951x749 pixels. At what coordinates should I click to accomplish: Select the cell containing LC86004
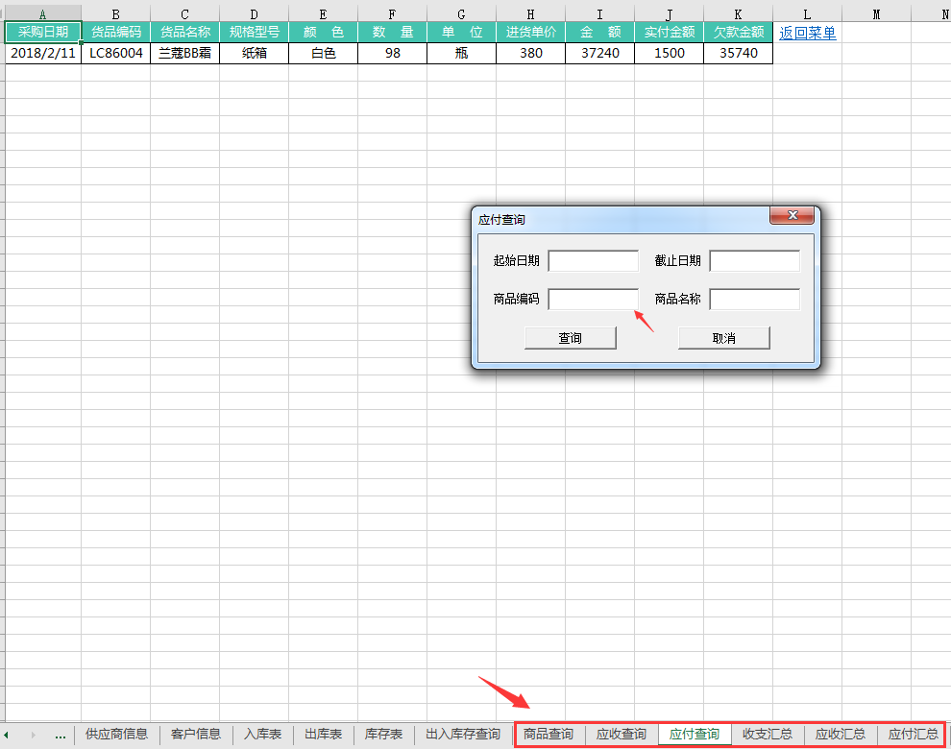coord(115,54)
